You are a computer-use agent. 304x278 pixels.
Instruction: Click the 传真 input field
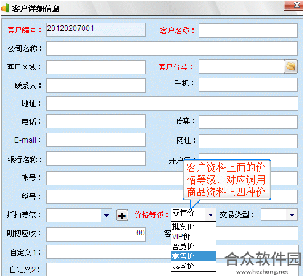(248, 122)
